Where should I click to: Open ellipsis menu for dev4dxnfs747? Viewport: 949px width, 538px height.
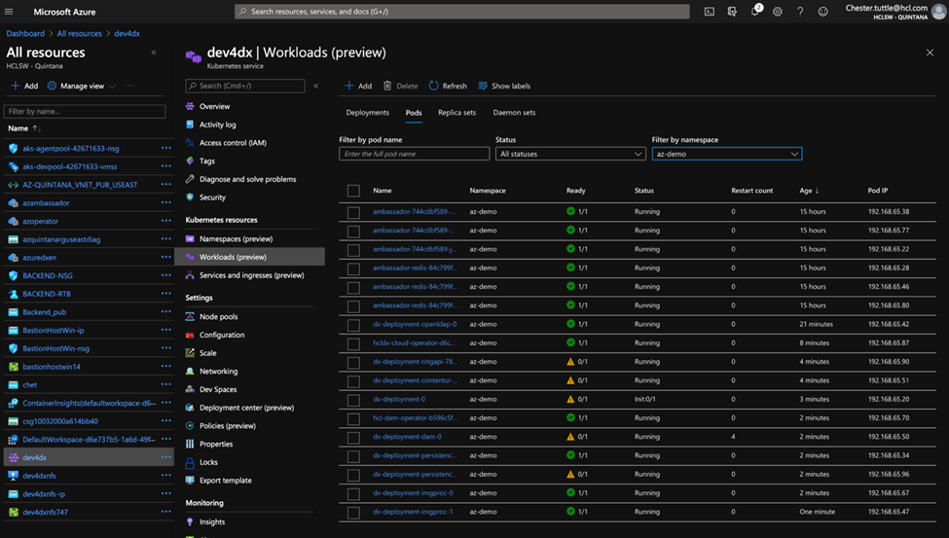coord(165,512)
